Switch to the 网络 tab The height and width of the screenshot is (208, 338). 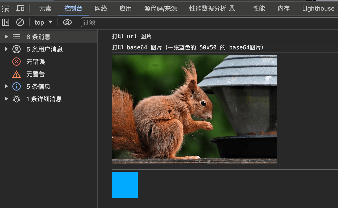(x=101, y=9)
